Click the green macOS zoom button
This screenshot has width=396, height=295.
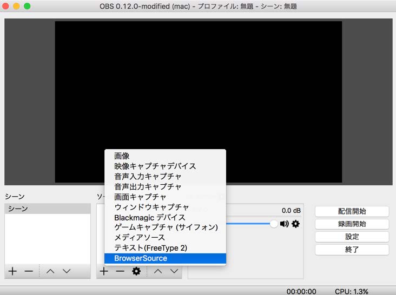[x=27, y=6]
